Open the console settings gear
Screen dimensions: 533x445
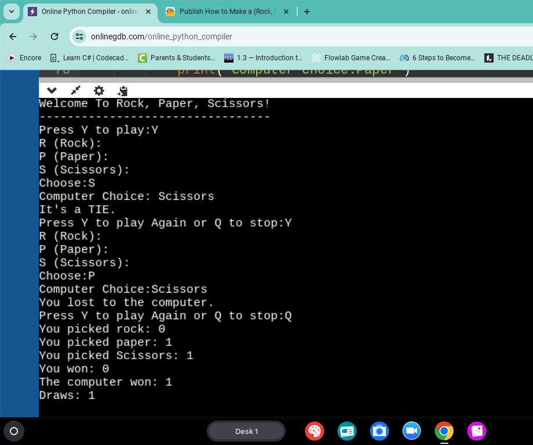pos(98,90)
